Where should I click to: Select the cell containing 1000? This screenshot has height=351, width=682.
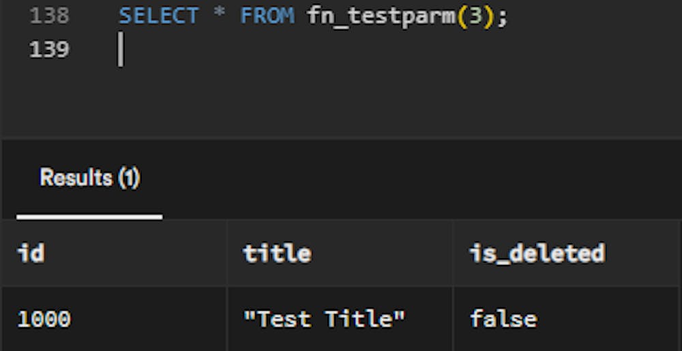[x=44, y=318]
